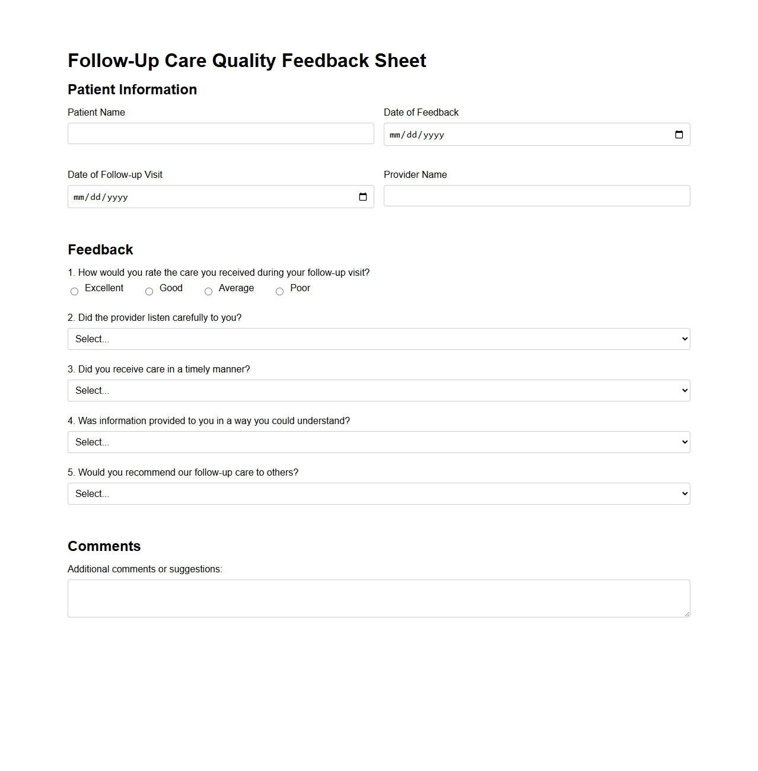Select the Excellent care rating

74,291
